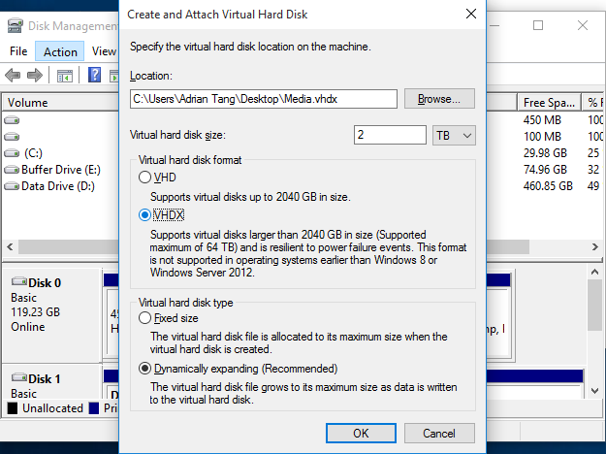
Task: Open the File menu
Action: [18, 51]
